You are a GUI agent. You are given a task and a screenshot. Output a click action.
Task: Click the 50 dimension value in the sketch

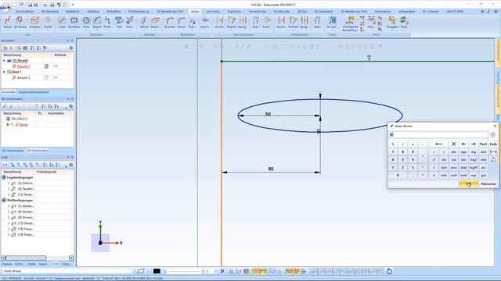[x=268, y=114]
